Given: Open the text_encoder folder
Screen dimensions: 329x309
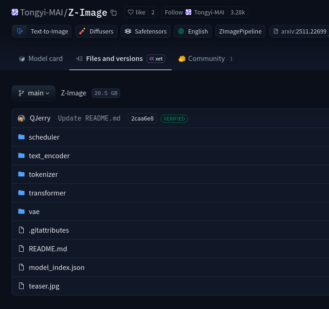Looking at the screenshot, I should point(49,156).
